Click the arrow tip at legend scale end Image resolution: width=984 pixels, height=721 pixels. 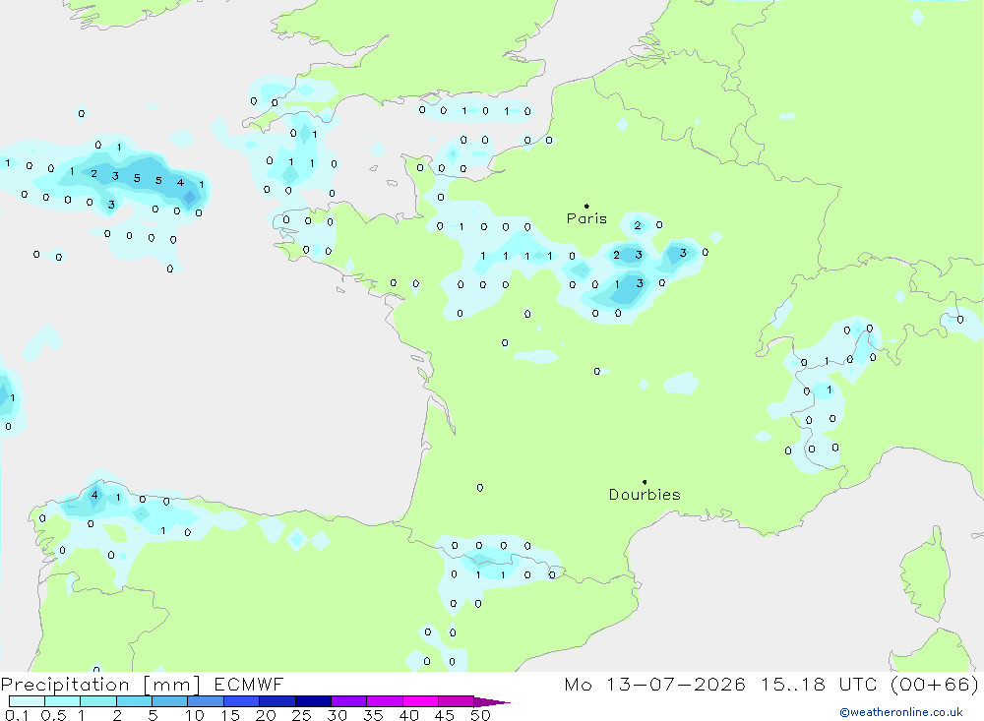[491, 701]
